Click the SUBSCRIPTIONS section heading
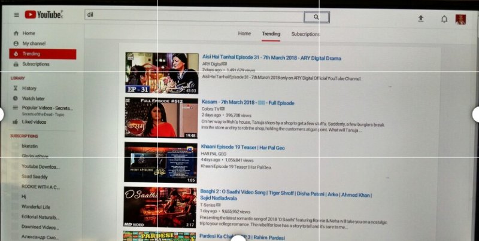479x241 pixels. tap(24, 136)
